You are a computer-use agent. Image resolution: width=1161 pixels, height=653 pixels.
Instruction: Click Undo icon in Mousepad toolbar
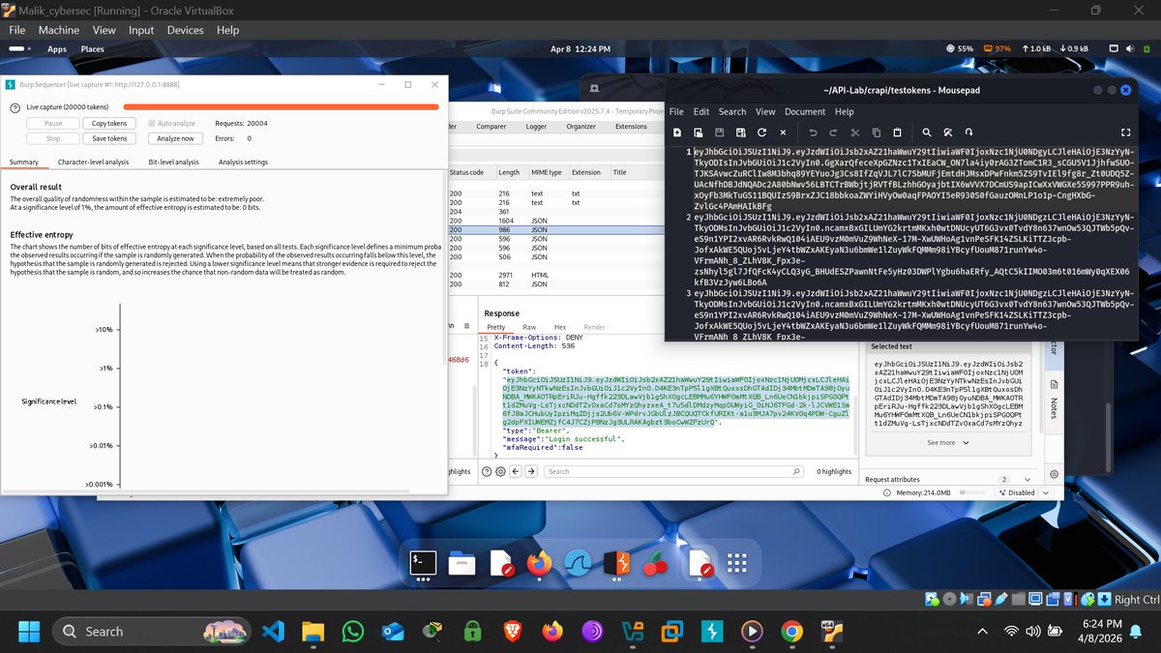pyautogui.click(x=811, y=132)
